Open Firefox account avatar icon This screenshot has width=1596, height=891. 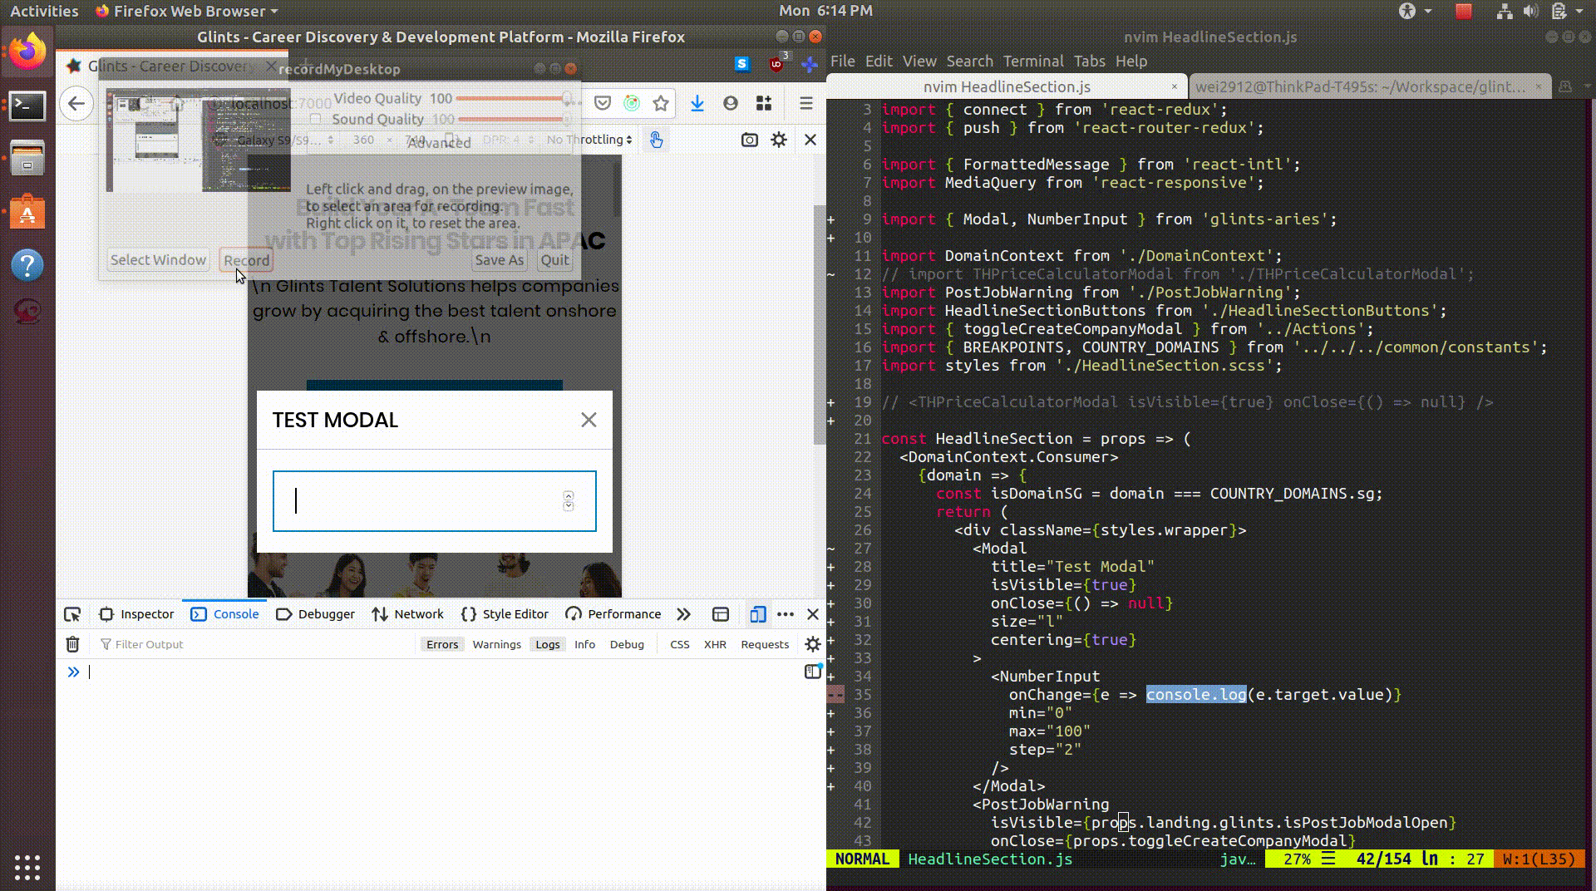pyautogui.click(x=731, y=103)
